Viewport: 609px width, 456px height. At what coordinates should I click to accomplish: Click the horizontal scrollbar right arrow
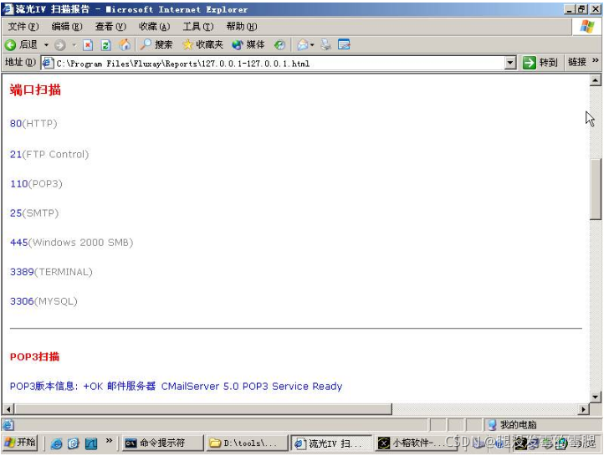pos(583,409)
